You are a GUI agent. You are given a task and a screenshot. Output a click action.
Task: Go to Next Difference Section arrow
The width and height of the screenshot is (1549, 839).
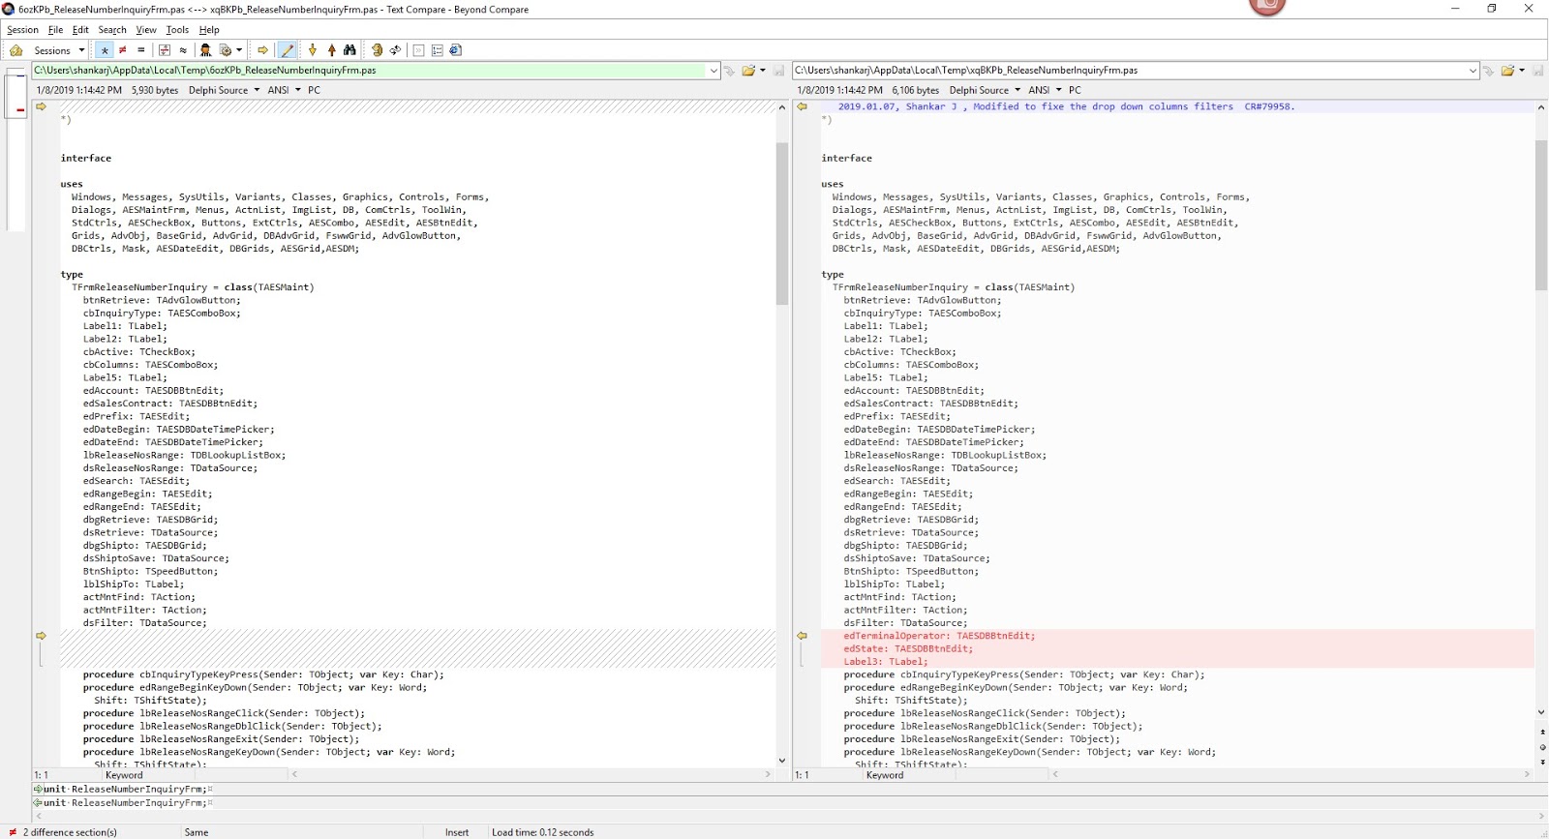[313, 50]
